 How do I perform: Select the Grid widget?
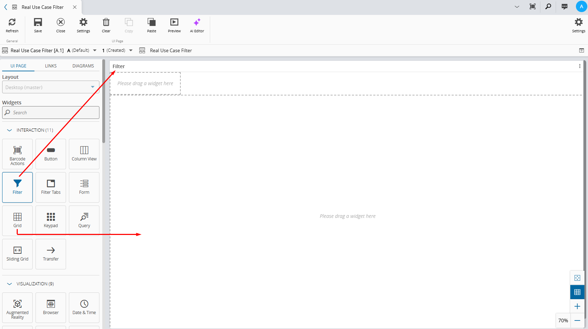(x=17, y=221)
